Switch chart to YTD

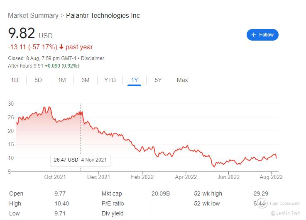tap(110, 80)
